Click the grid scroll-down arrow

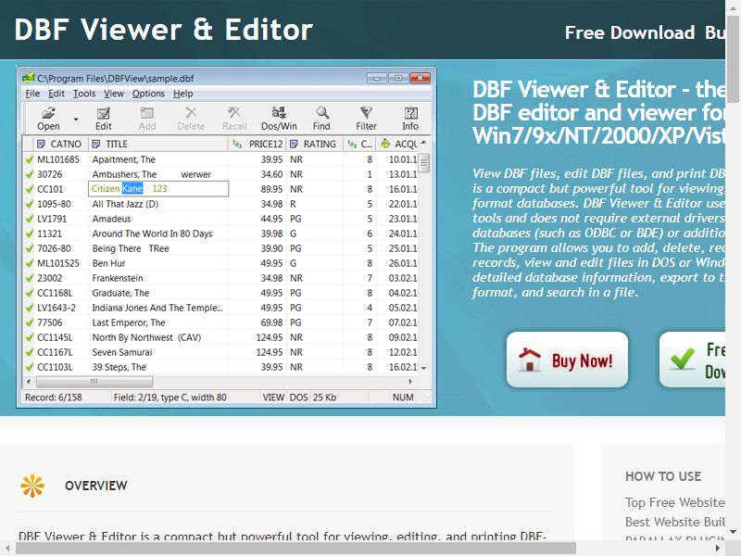[423, 368]
